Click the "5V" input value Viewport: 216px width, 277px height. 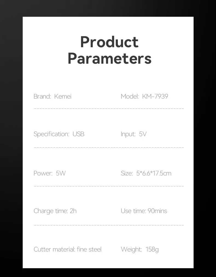[143, 134]
